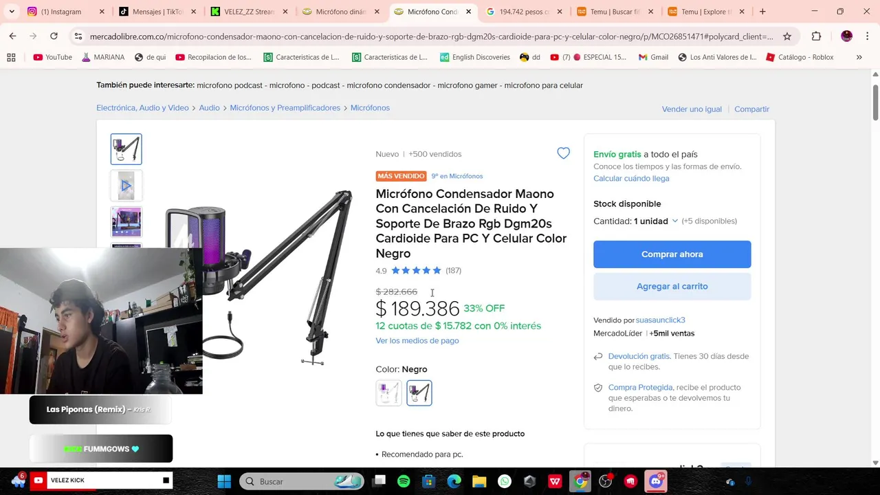Image resolution: width=880 pixels, height=495 pixels.
Task: Open the Audio breadcrumb
Action: click(x=209, y=108)
